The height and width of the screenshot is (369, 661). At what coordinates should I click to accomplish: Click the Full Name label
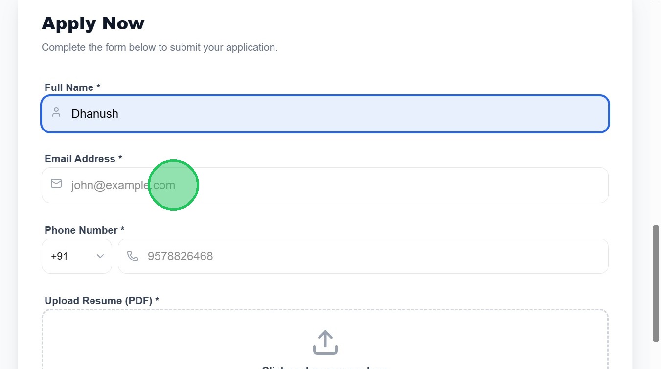point(72,87)
